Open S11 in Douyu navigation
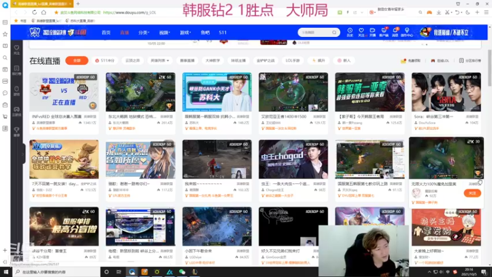Screen dimensions: 492x277 [x=223, y=33]
